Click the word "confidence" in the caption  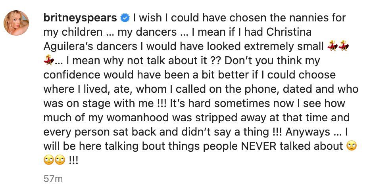(x=76, y=75)
